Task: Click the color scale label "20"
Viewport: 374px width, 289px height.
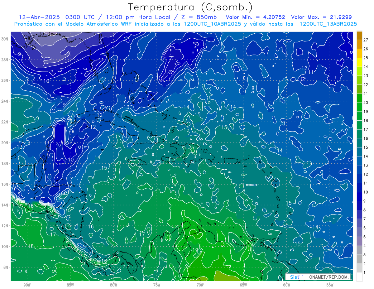Action: 366,103
